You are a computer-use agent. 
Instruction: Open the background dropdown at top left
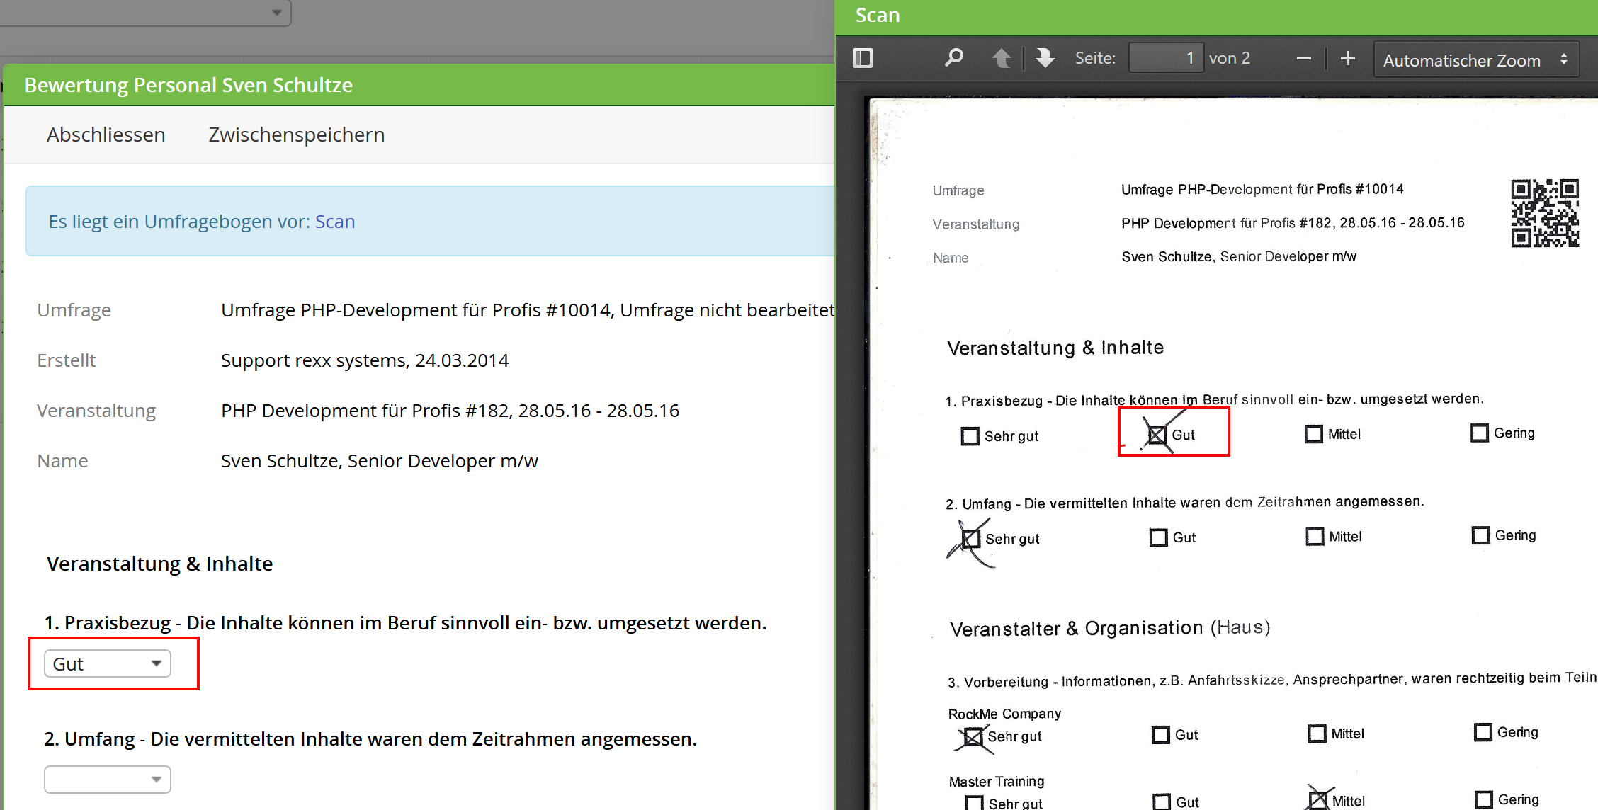coord(144,13)
